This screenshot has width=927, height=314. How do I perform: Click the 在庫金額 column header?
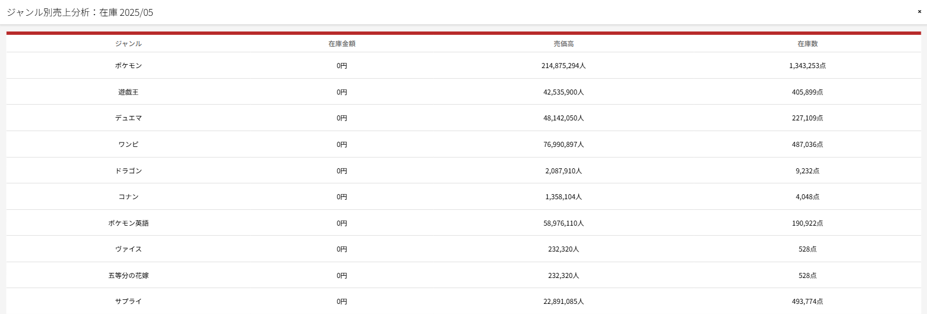click(x=341, y=44)
